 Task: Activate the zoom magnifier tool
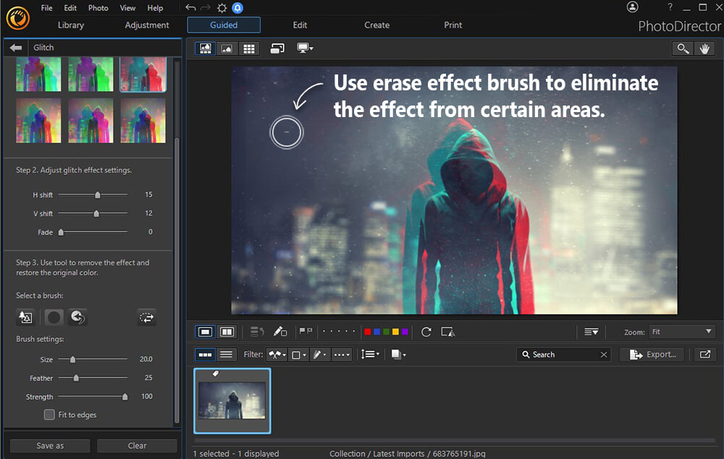point(682,48)
